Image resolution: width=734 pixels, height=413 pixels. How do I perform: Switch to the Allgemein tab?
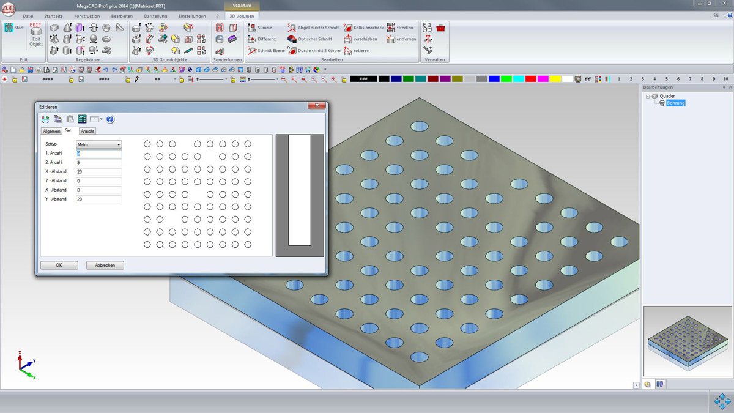[x=51, y=131]
